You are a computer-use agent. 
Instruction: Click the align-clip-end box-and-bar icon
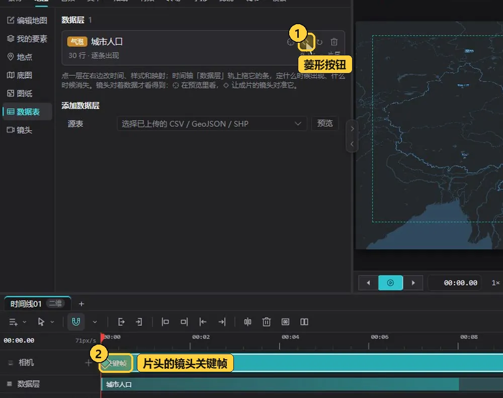click(184, 322)
